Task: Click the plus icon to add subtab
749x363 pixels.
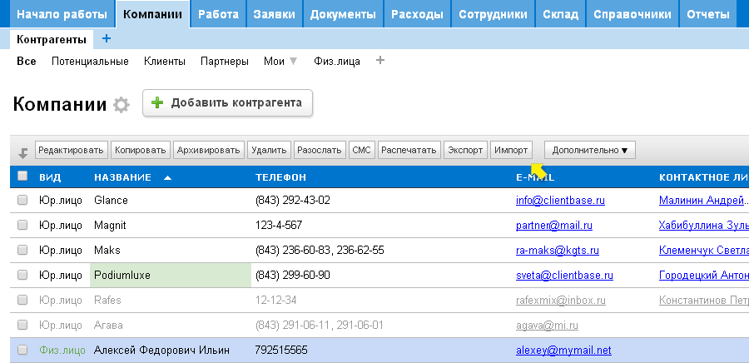Action: [106, 39]
